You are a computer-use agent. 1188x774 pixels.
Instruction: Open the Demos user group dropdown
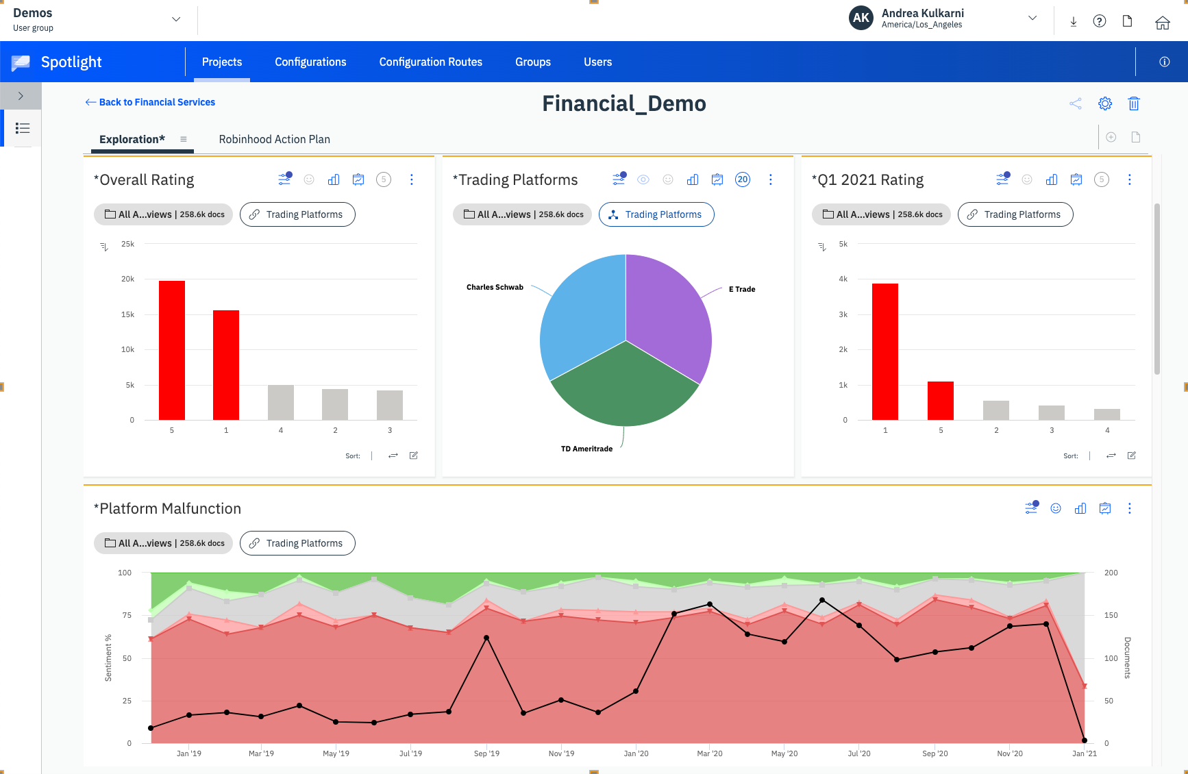pos(176,19)
